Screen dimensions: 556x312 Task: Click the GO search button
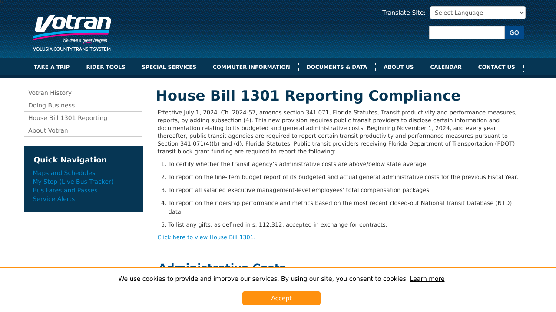pos(514,32)
